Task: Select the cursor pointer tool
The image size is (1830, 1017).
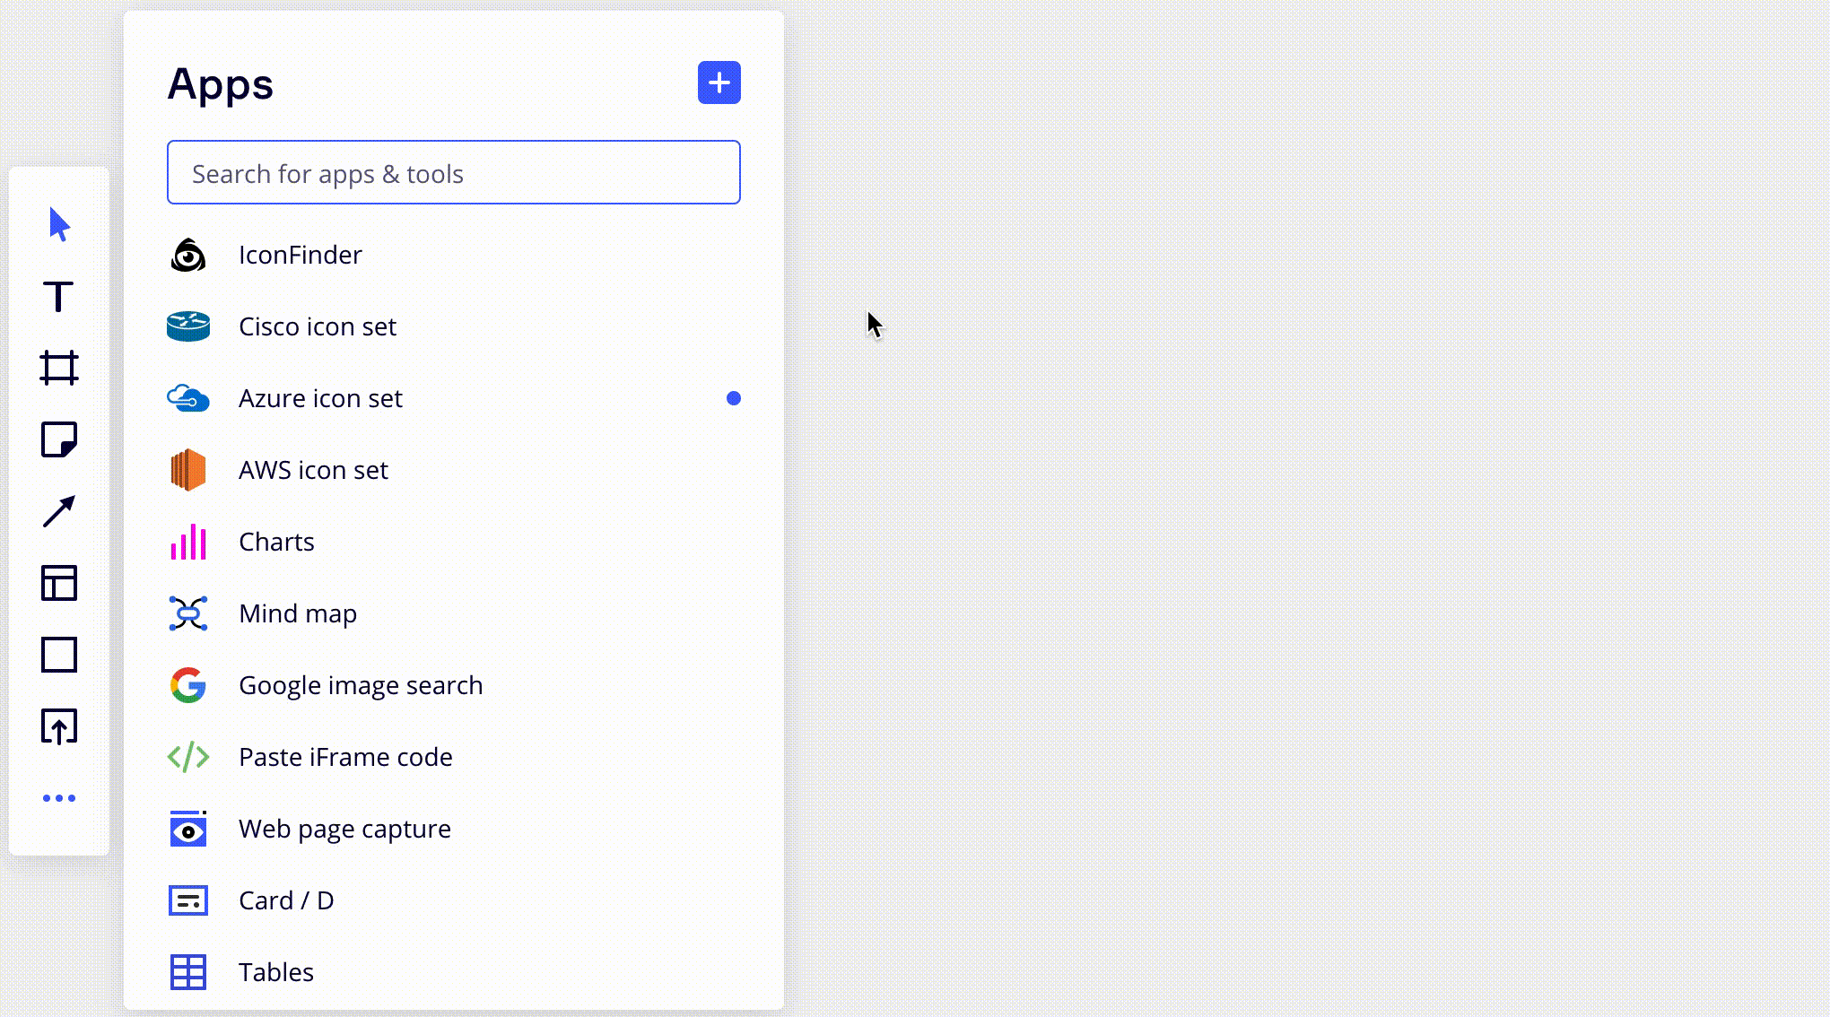Action: pyautogui.click(x=59, y=224)
